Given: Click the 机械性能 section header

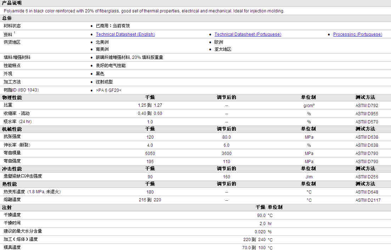Looking at the screenshot, I should [12, 129].
